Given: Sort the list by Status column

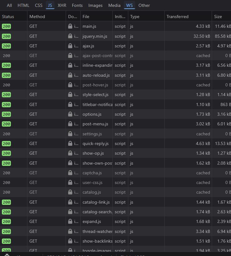Looking at the screenshot, I should coord(8,17).
